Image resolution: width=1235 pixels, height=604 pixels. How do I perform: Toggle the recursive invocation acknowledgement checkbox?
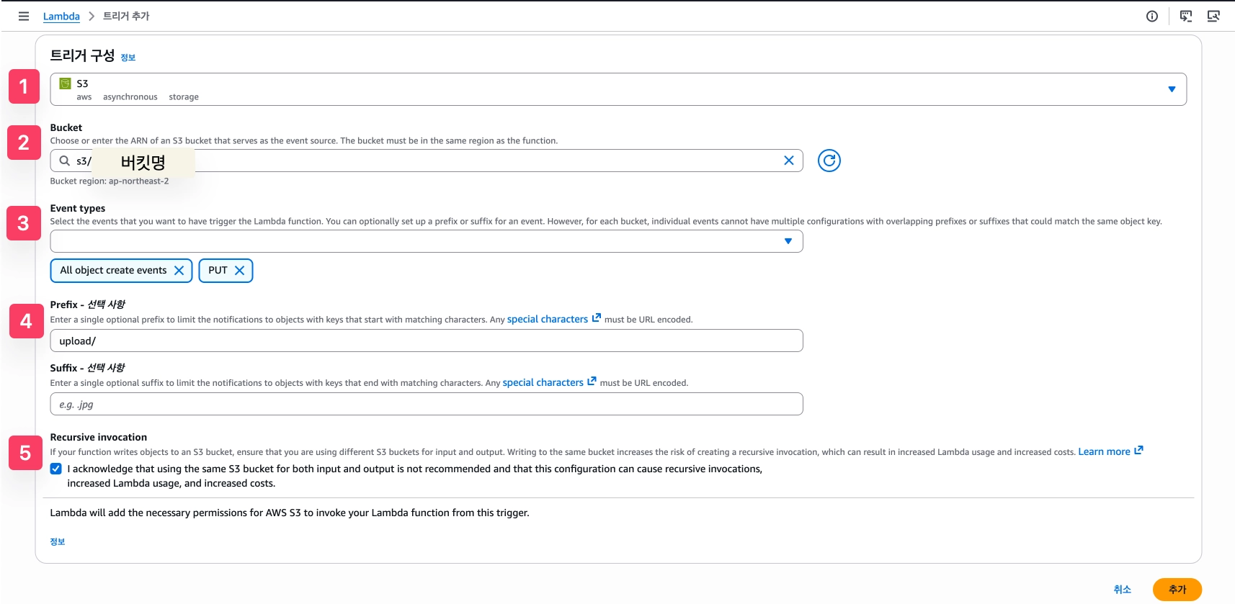coord(56,469)
